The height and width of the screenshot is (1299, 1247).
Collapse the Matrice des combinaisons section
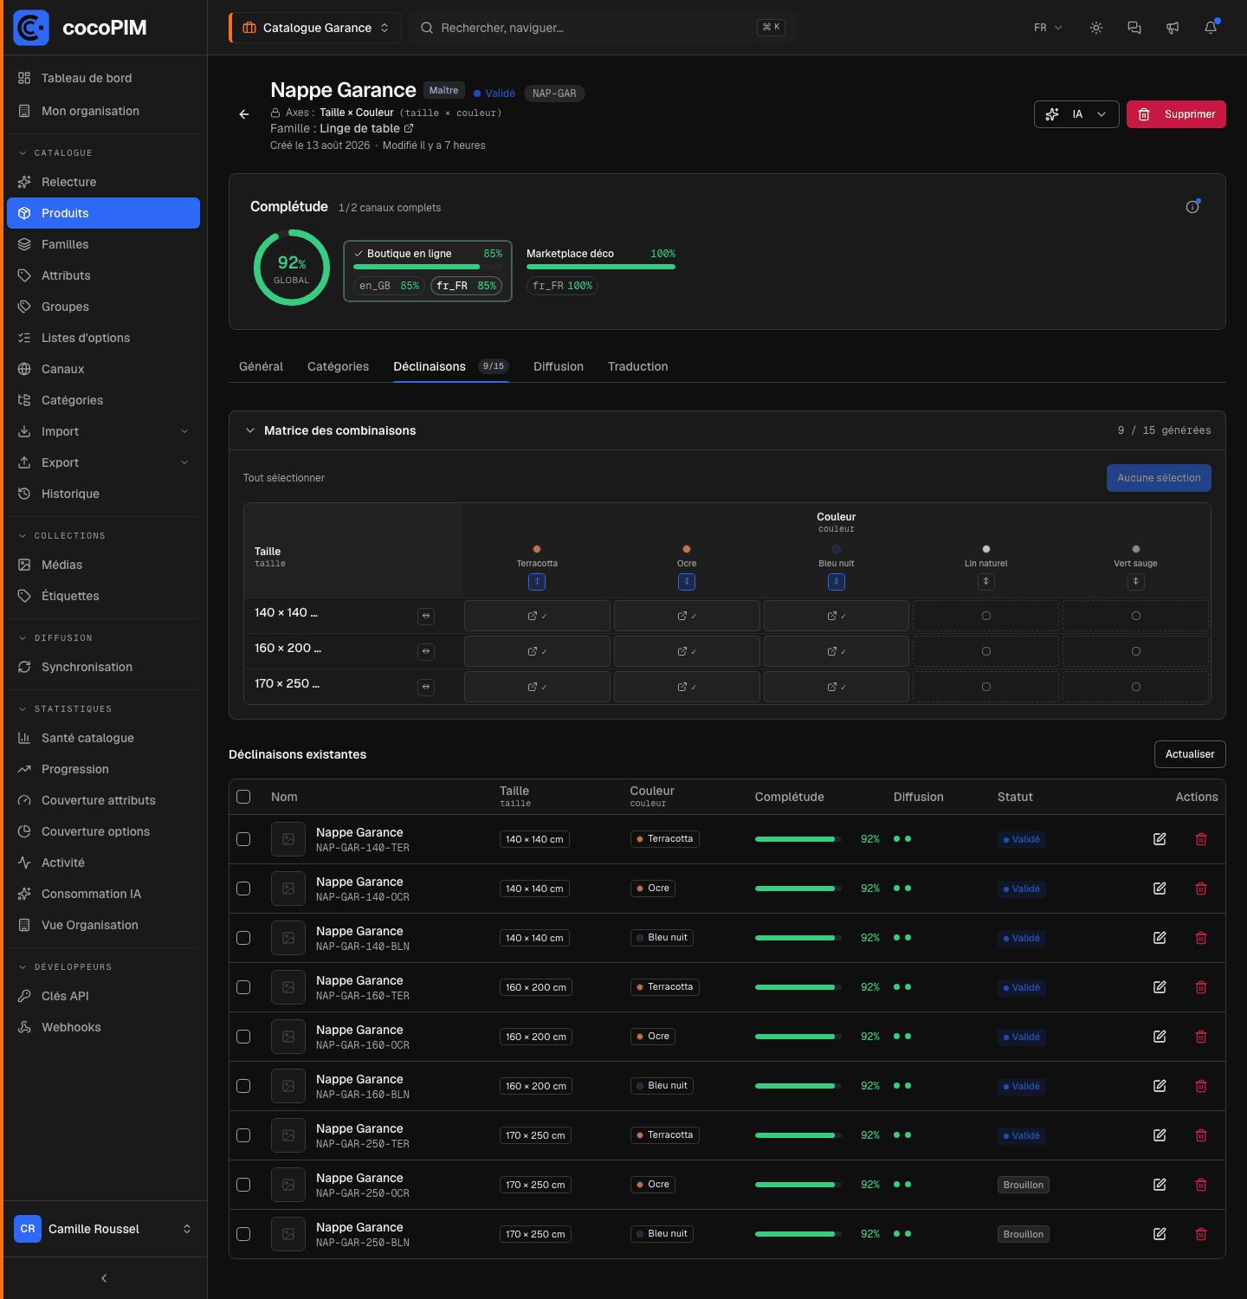(x=250, y=430)
